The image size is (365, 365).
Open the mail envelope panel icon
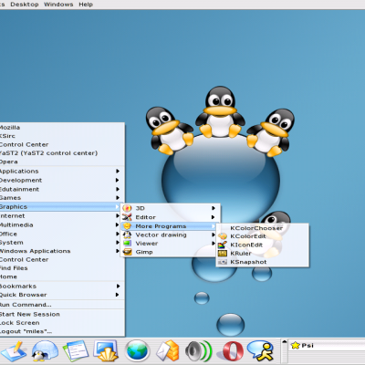pyautogui.click(x=167, y=350)
